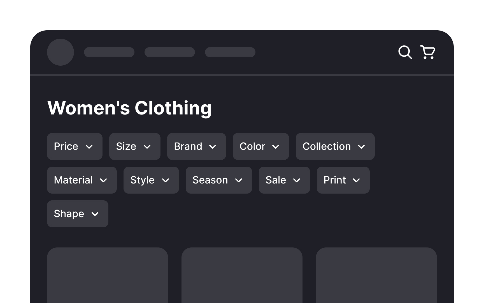484x303 pixels.
Task: Open the first product card thumbnail
Action: 108,275
